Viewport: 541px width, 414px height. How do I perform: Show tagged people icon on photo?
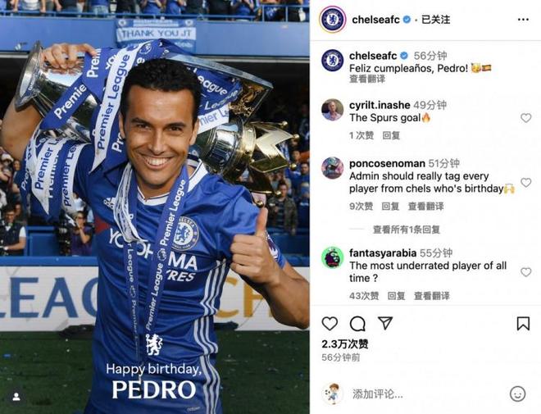click(x=16, y=397)
